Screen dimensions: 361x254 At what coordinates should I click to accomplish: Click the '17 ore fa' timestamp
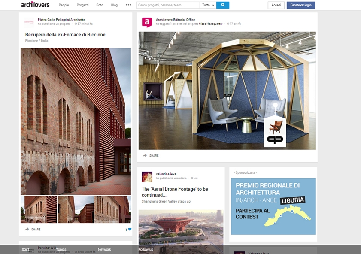(x=234, y=24)
